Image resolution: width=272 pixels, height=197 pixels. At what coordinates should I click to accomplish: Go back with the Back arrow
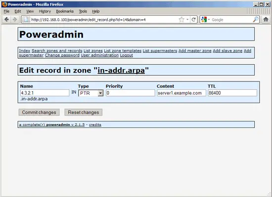tap(6, 19)
